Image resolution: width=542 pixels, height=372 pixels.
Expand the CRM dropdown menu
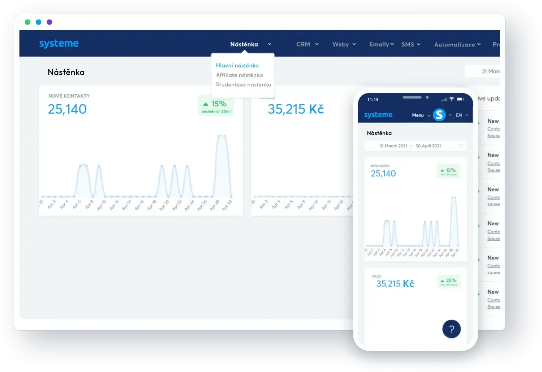pos(307,44)
